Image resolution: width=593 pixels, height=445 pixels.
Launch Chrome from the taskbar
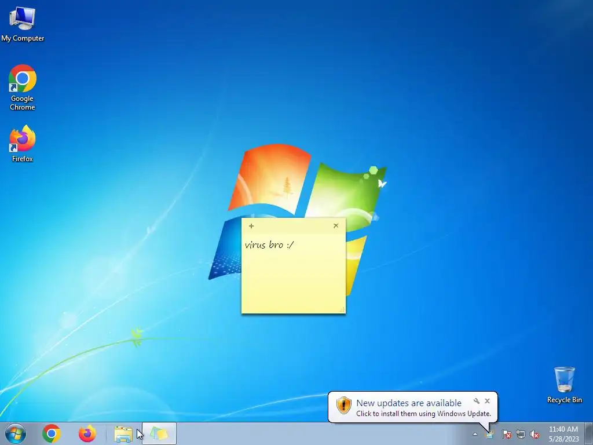tap(52, 433)
